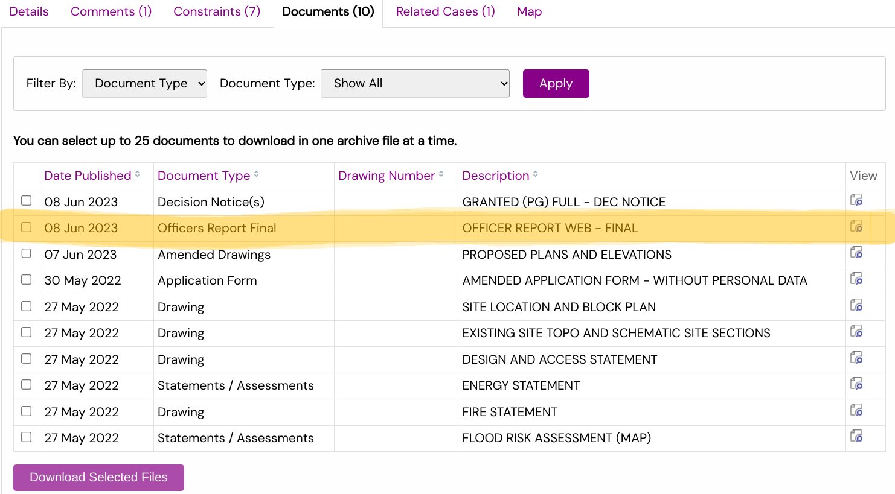Screen dimensions: 895x494
Task: Sort table by Date Published header link
Action: tap(88, 176)
